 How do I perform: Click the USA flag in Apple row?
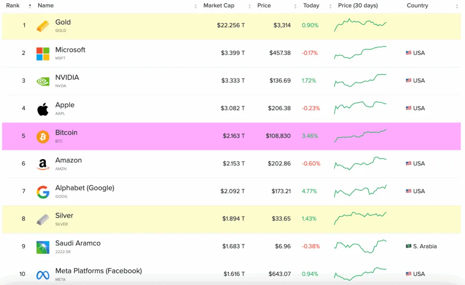pyautogui.click(x=408, y=108)
